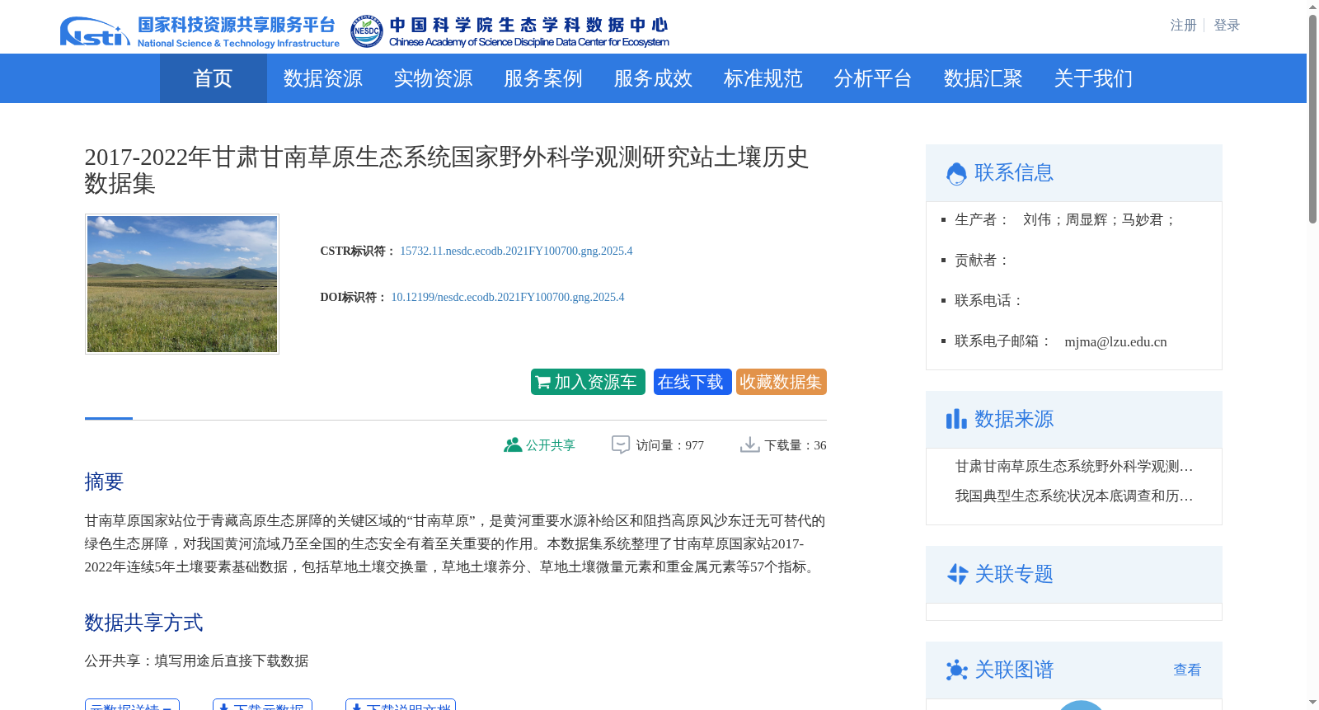Click the grassland dataset thumbnail image
The image size is (1319, 710).
coord(182,284)
